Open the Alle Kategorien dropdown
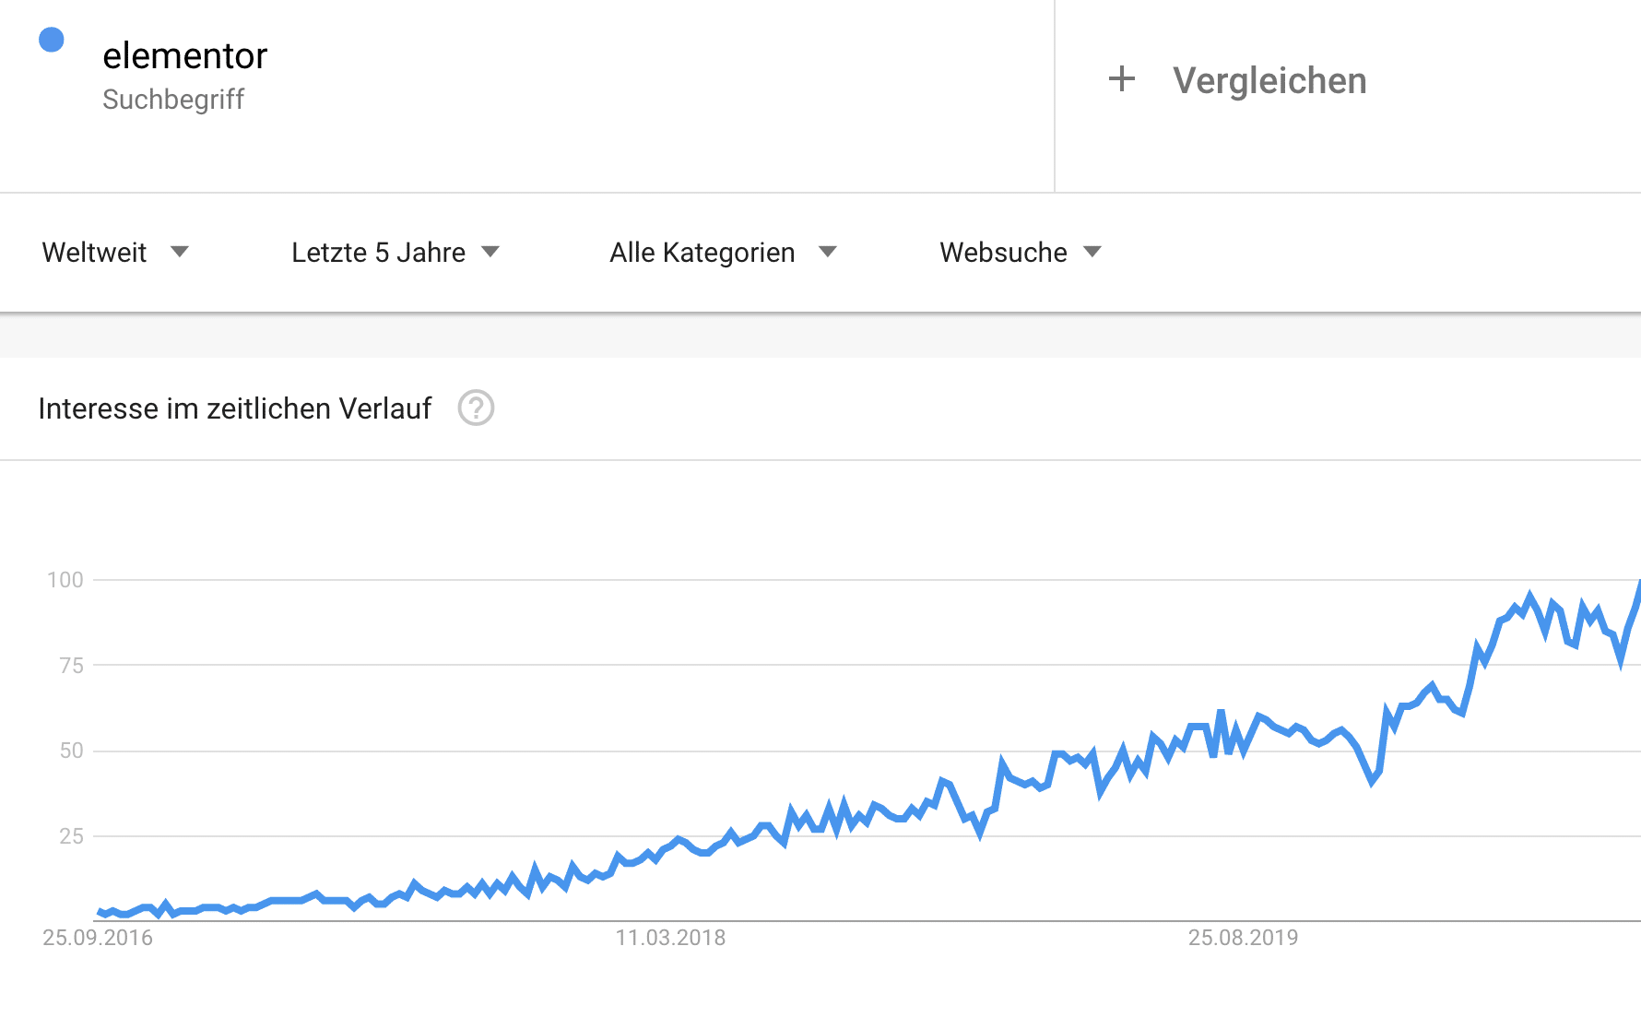The width and height of the screenshot is (1641, 1029). coord(702,253)
